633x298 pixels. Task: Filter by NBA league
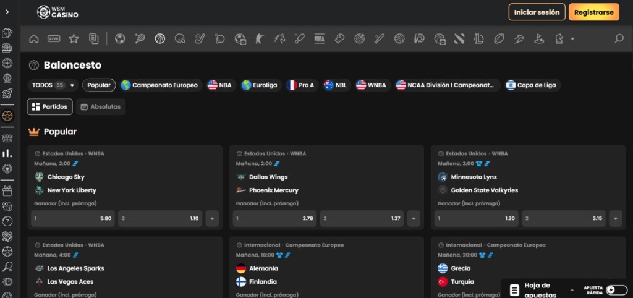pos(219,85)
